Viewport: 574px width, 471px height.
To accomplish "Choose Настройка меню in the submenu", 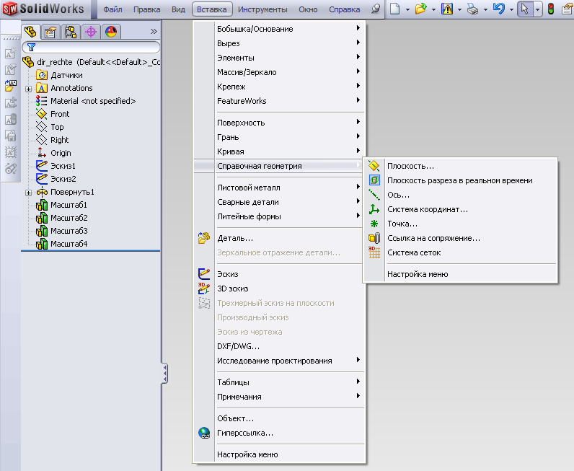I will point(418,274).
